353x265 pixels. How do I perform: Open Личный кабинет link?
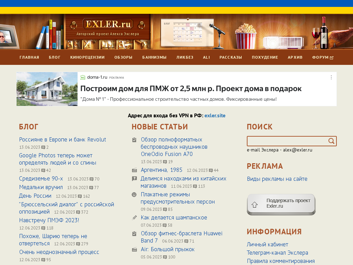[268, 245]
